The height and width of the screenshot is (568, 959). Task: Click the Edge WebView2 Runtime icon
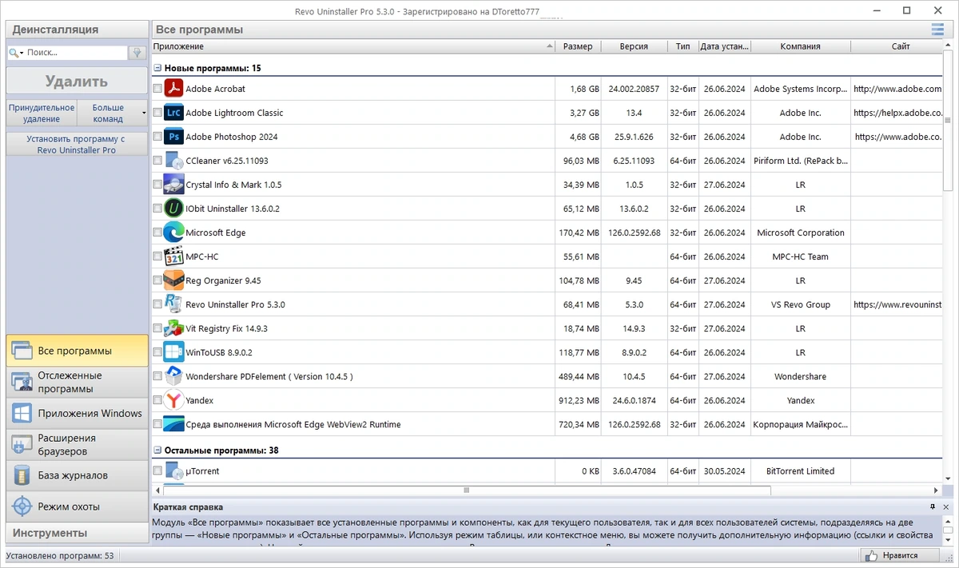coord(173,424)
